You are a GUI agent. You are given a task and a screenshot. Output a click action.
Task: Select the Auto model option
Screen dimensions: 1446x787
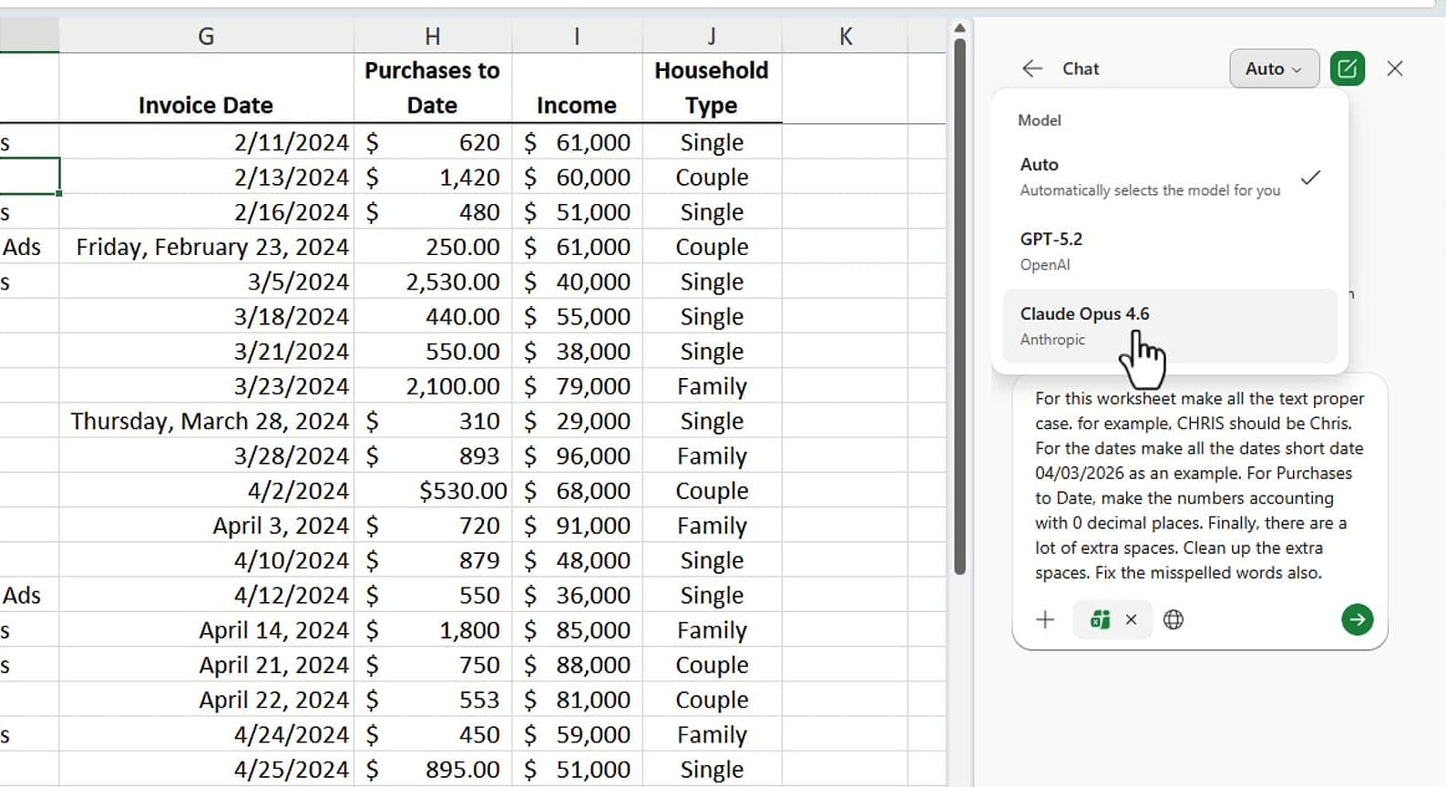[x=1169, y=177]
